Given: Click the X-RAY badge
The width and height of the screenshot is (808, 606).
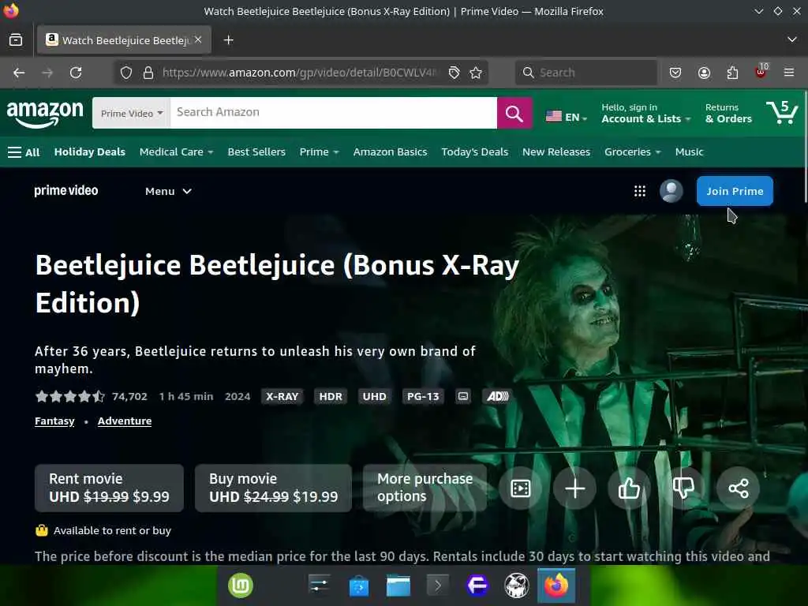Looking at the screenshot, I should (x=282, y=396).
